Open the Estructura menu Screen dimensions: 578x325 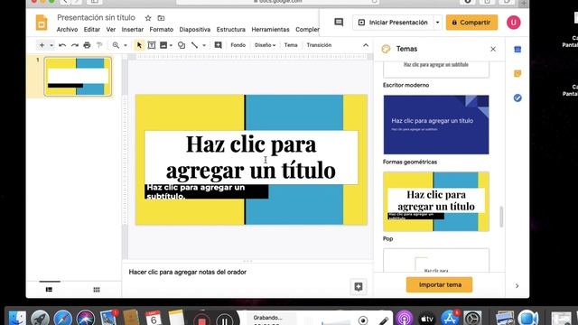[x=231, y=30]
